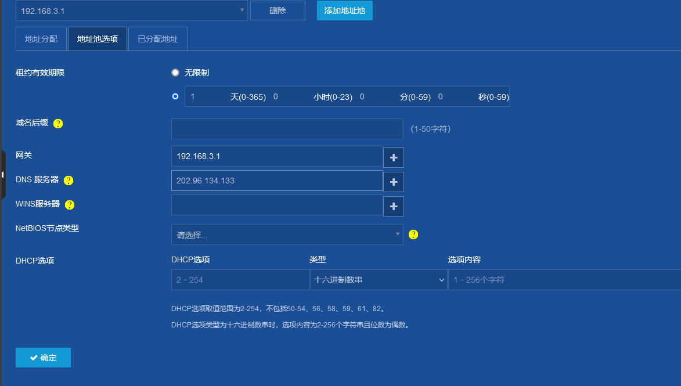The width and height of the screenshot is (681, 386).
Task: Click the 选项内容 field 1 - 256个字符
Action: click(565, 280)
